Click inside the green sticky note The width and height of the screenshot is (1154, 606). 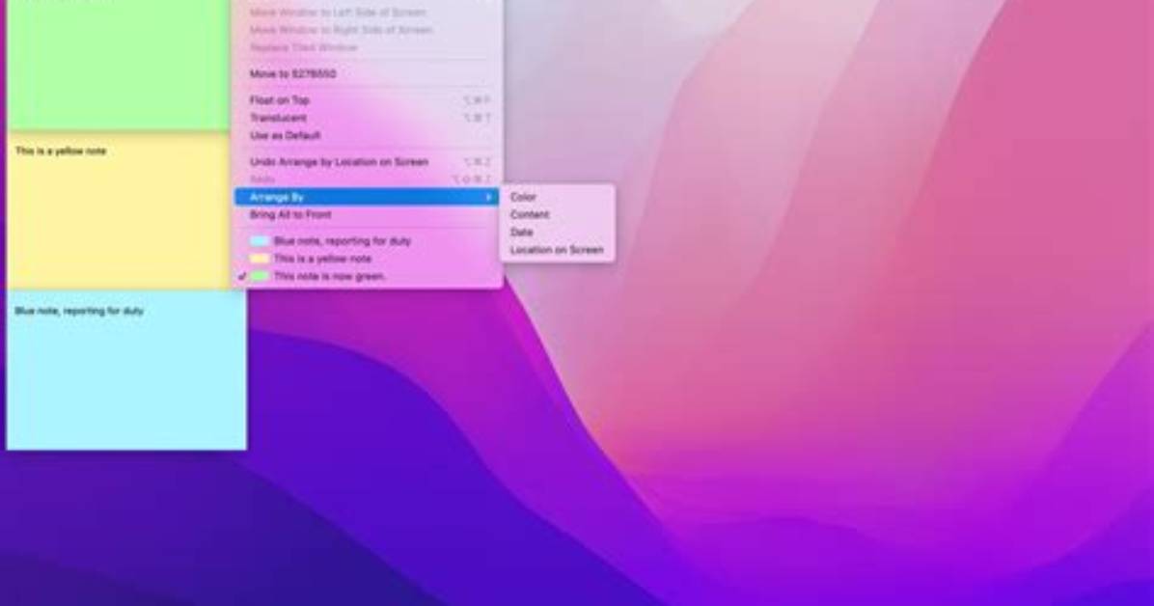click(x=118, y=65)
